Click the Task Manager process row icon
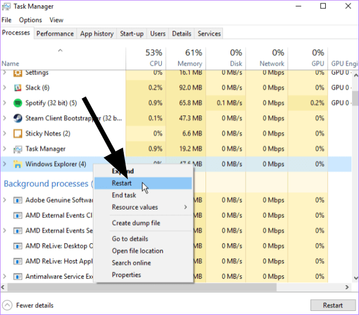 (x=18, y=149)
